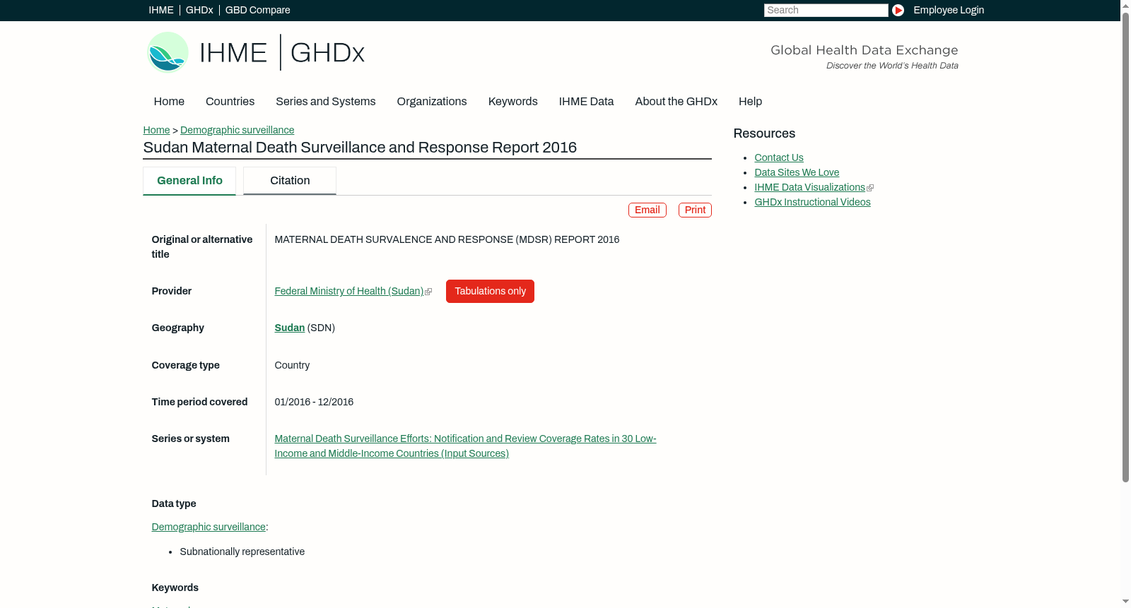Click the external-link icon beside IHME Data Visualizations
Screen dimensions: 1131x608
tap(870, 188)
